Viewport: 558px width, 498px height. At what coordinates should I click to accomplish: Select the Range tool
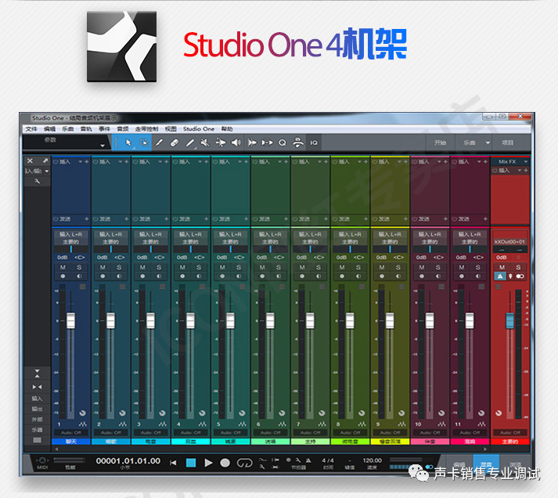click(x=144, y=143)
